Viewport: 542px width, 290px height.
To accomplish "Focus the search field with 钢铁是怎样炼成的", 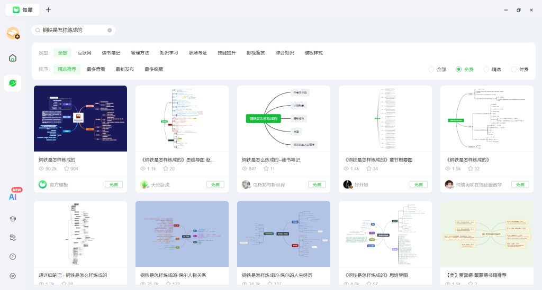I will [73, 30].
